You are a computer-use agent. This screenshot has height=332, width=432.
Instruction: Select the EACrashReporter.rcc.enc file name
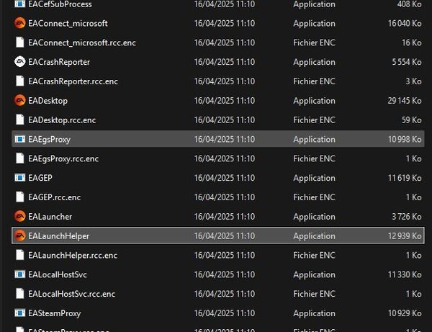(x=73, y=81)
